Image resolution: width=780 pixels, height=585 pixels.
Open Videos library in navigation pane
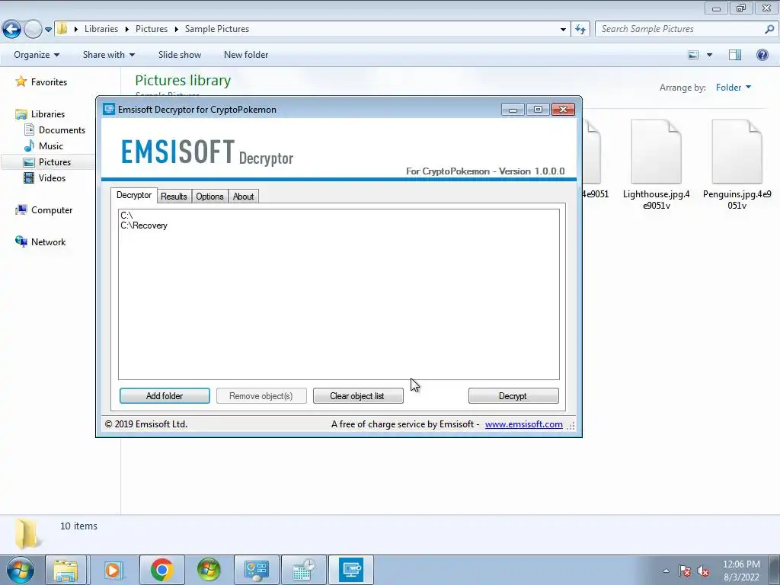tap(52, 178)
